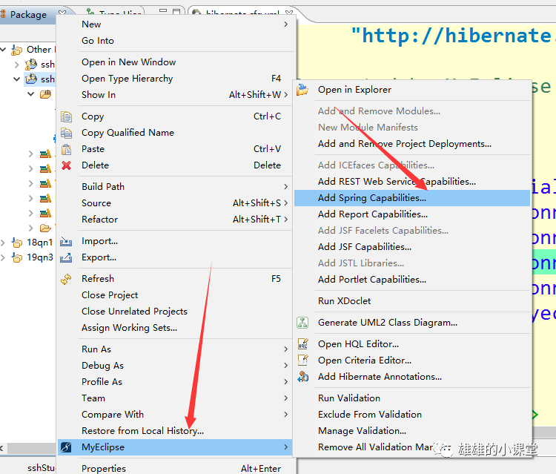Click the Open in Explorer folder icon

[302, 90]
